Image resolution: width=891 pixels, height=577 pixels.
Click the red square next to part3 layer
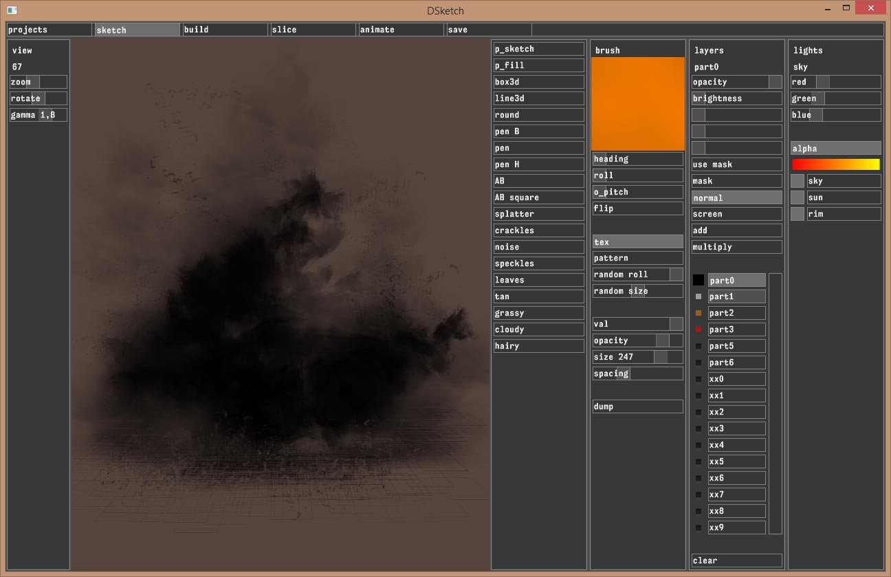[698, 329]
